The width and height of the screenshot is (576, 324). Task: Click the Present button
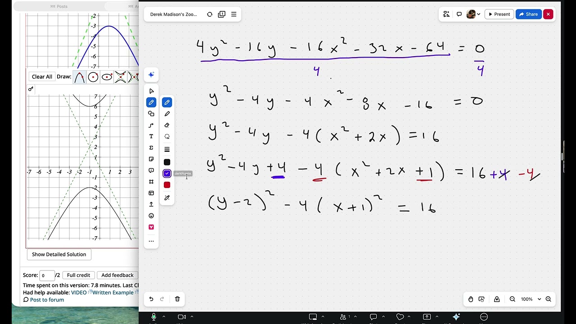pos(499,14)
